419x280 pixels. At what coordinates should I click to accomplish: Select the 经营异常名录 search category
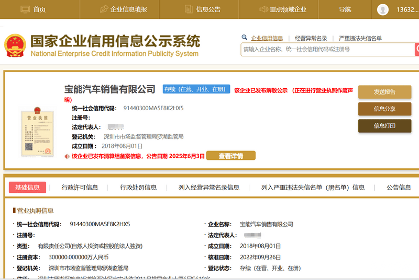pyautogui.click(x=311, y=38)
